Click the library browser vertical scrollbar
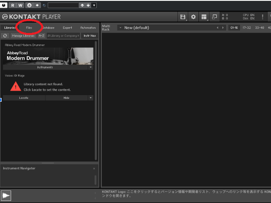Screen dimensions: 271x203 click(x=96, y=100)
